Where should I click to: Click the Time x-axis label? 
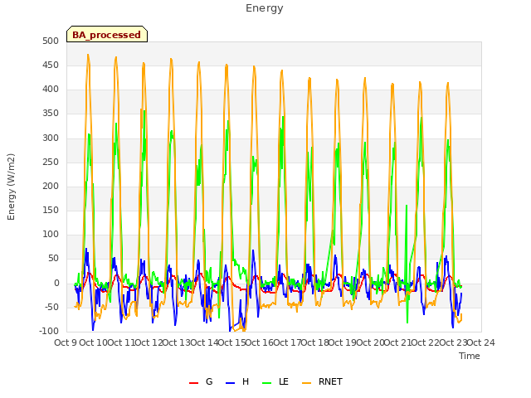(x=470, y=356)
